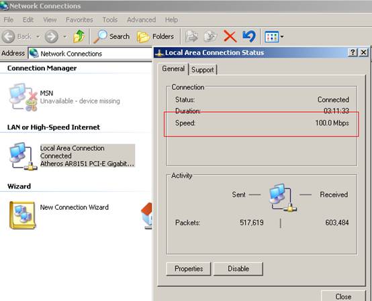Click the Back arrow toolbar icon
The width and height of the screenshot is (372, 301).
tap(8, 36)
